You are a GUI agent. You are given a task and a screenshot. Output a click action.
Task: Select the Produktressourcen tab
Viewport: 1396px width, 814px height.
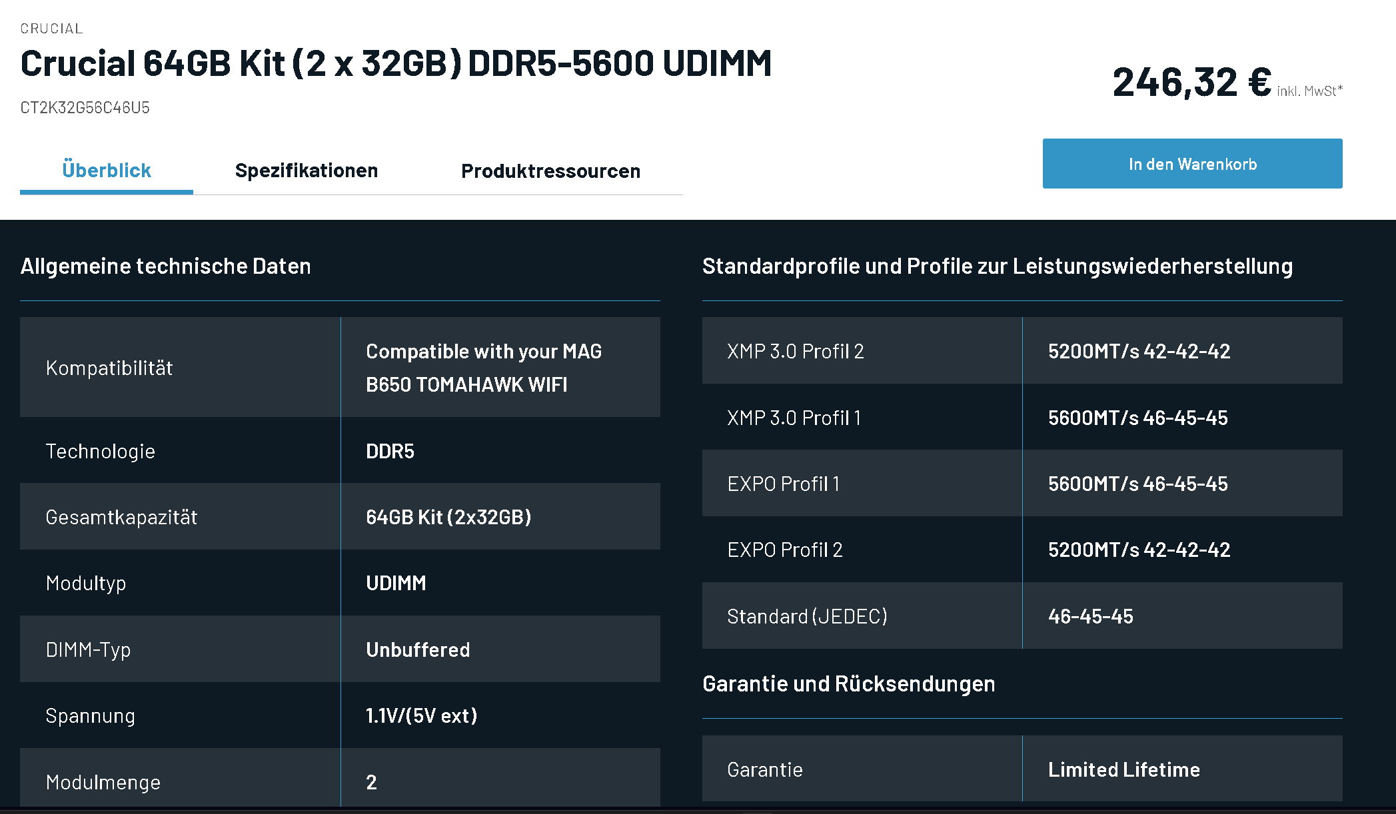tap(550, 171)
